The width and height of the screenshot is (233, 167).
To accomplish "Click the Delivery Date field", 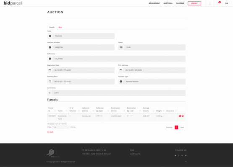I will pos(84,82).
